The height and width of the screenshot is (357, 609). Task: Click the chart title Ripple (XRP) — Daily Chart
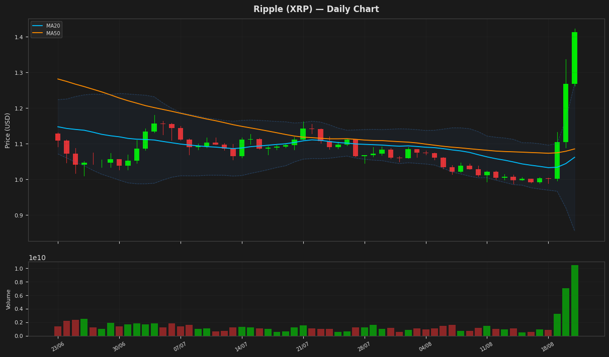click(316, 9)
